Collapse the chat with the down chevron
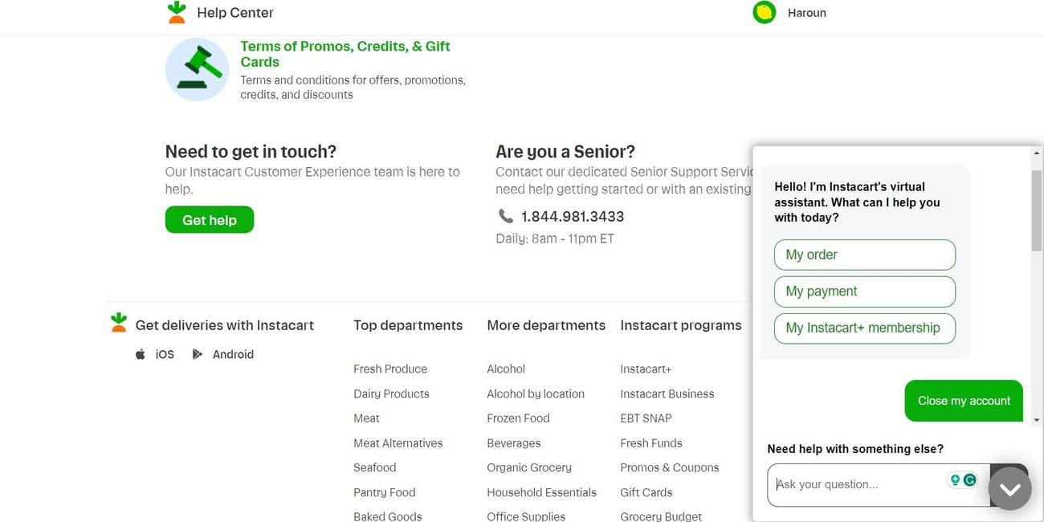 click(1009, 487)
